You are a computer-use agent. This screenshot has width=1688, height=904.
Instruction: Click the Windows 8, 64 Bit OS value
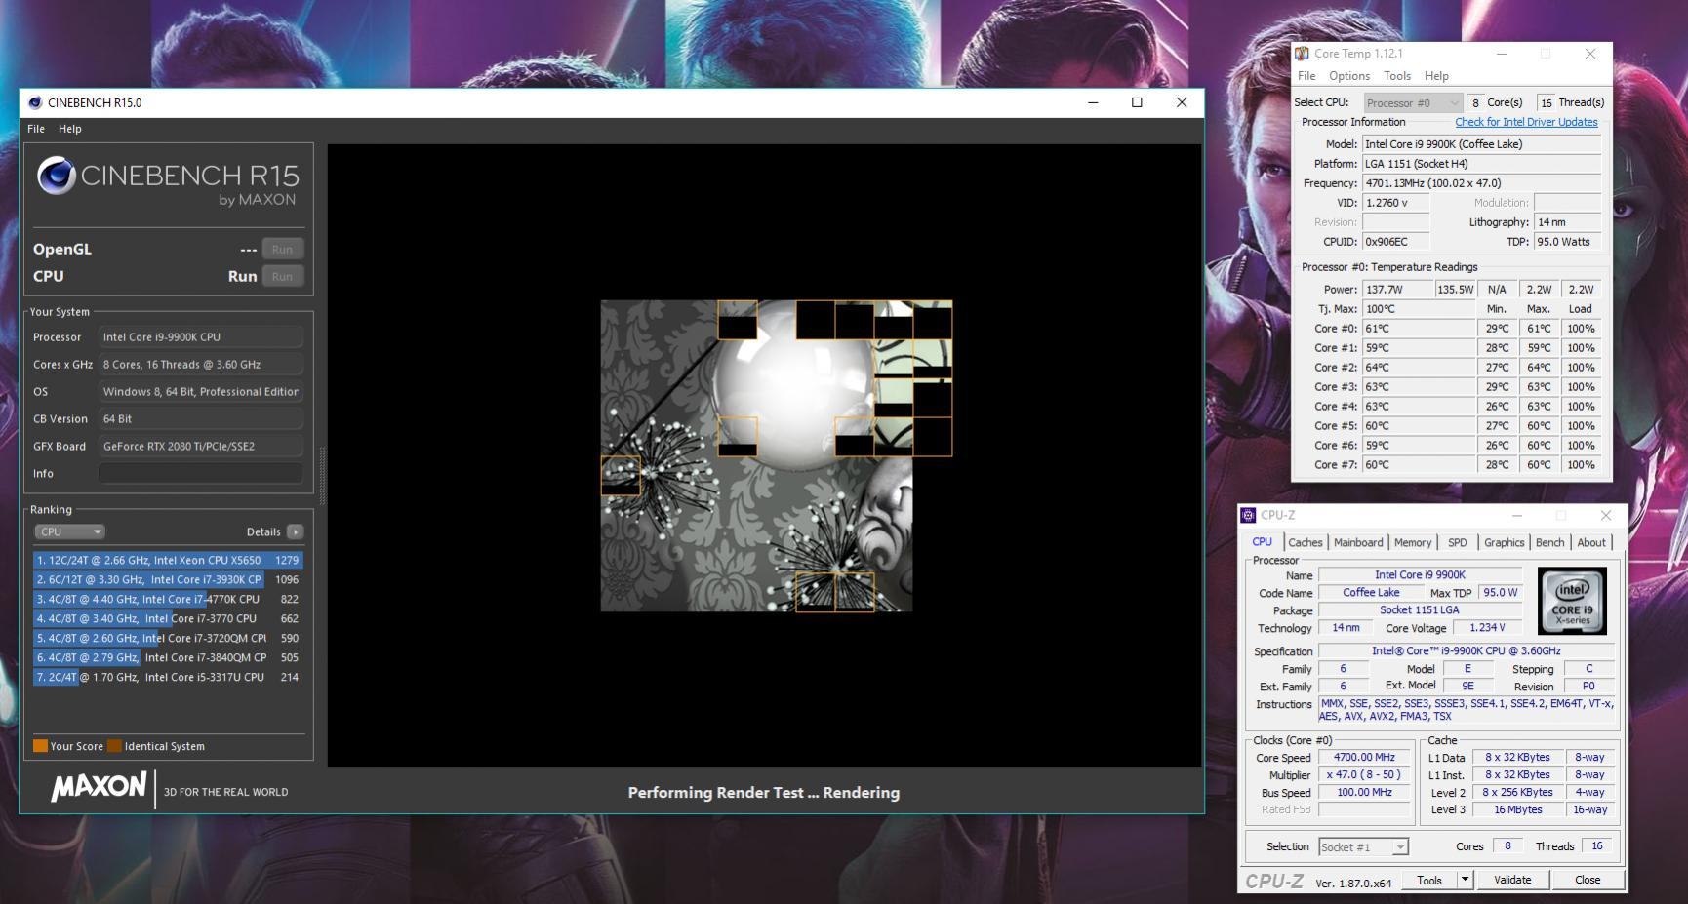point(200,391)
